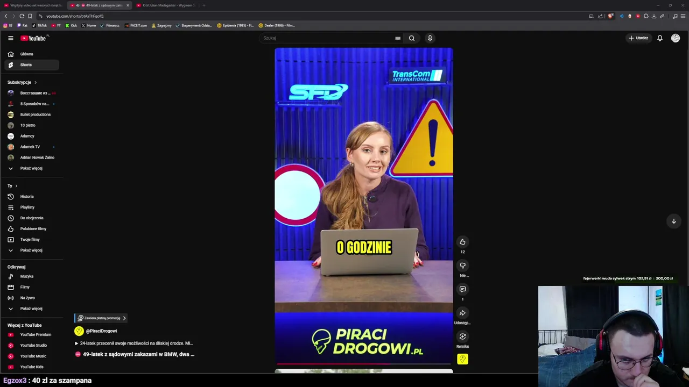This screenshot has height=387, width=689.
Task: Open browser downloads icon
Action: [654, 16]
